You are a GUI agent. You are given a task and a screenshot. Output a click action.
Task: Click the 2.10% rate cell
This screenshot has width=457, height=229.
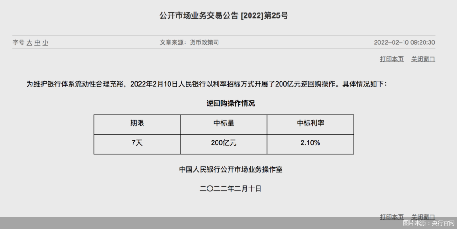coord(310,144)
